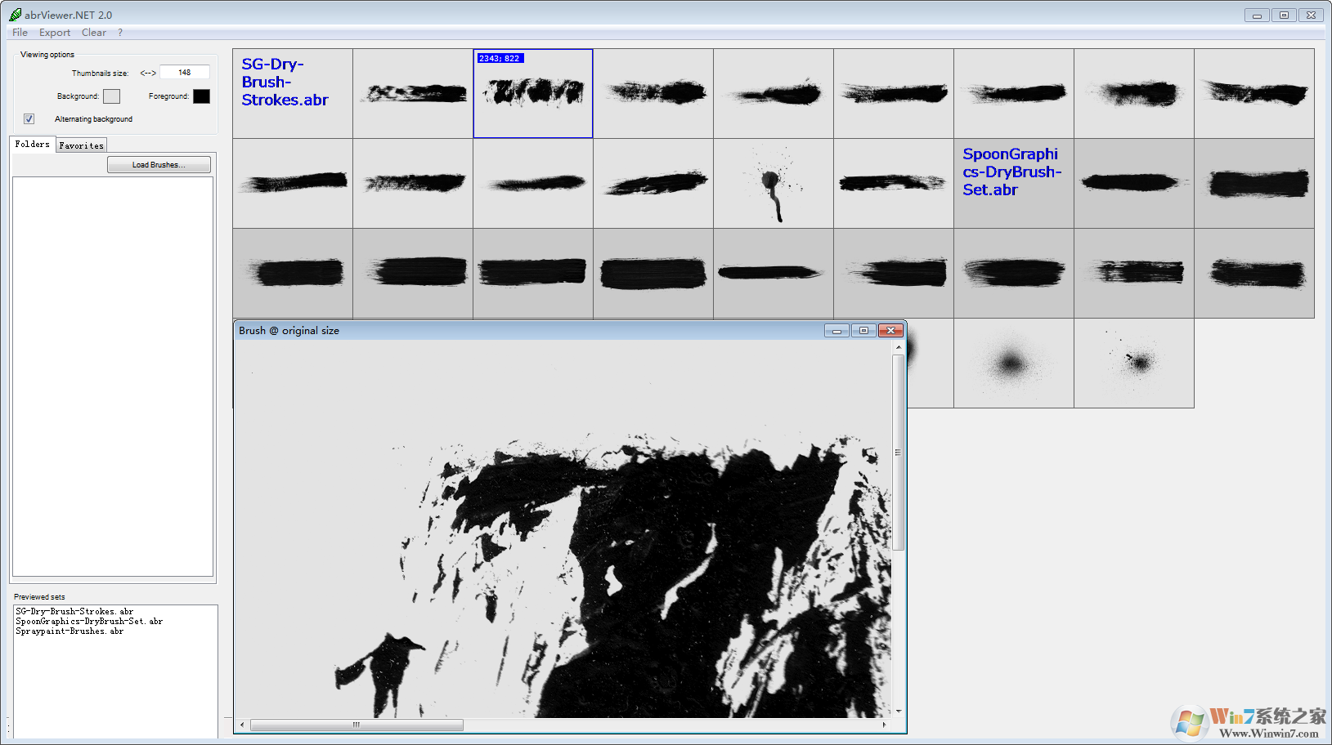Screen dimensions: 1332x745
Task: Pick the black Foreground color swatch
Action: tap(201, 96)
